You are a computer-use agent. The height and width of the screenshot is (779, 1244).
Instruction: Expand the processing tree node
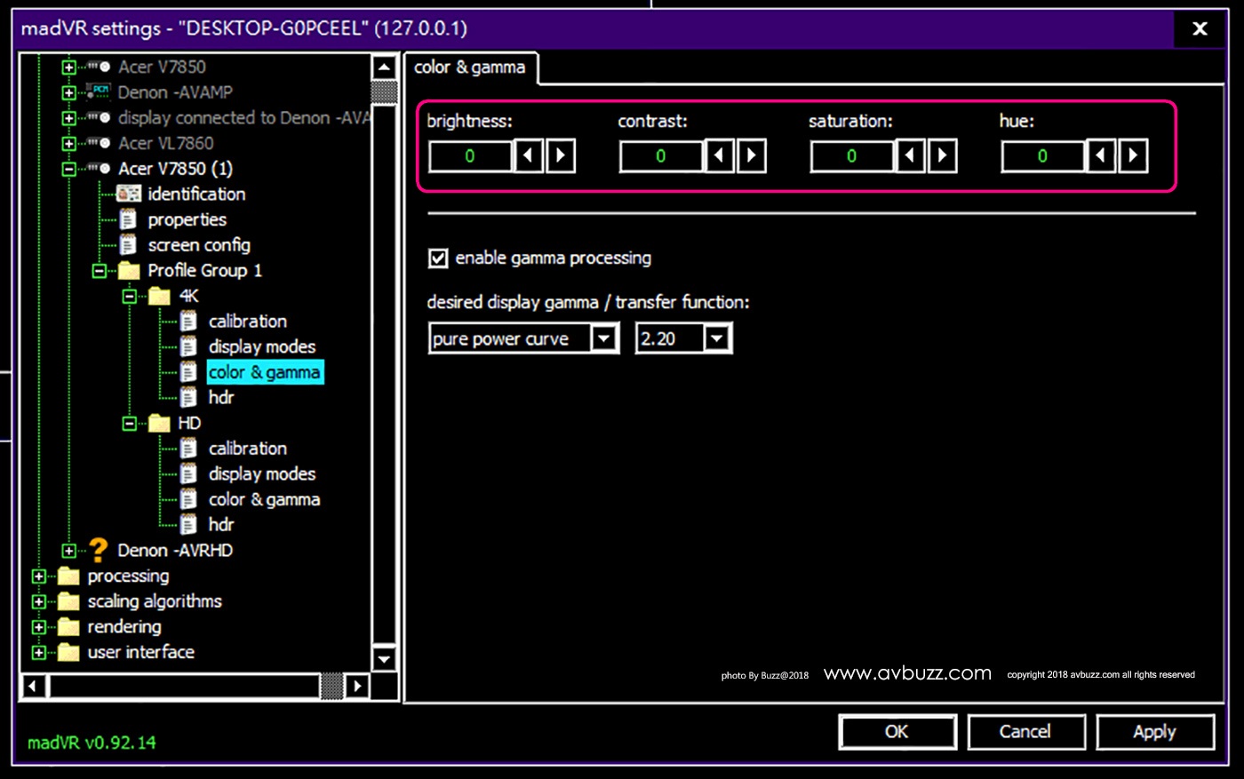coord(39,576)
